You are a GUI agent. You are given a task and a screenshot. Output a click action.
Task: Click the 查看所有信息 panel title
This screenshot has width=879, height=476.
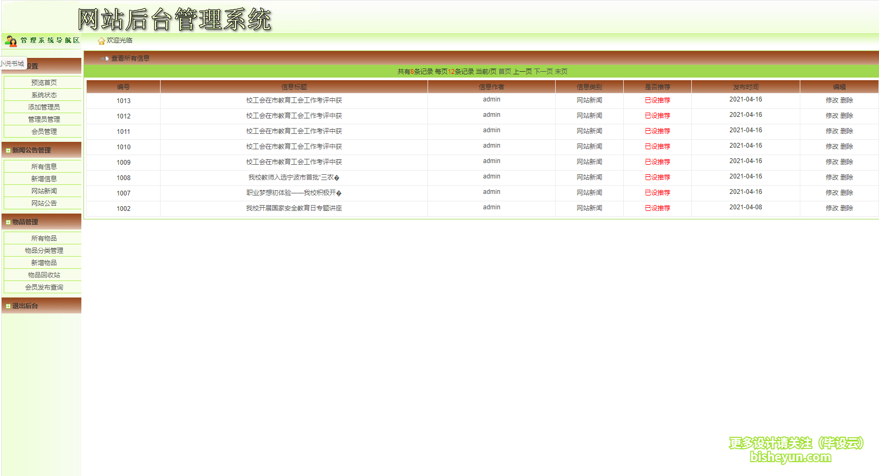pyautogui.click(x=130, y=58)
